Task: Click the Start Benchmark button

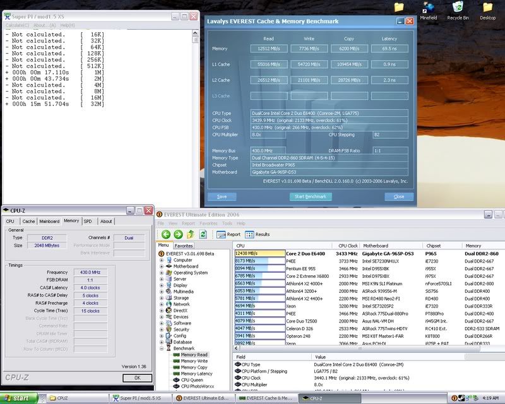Action: pos(311,196)
